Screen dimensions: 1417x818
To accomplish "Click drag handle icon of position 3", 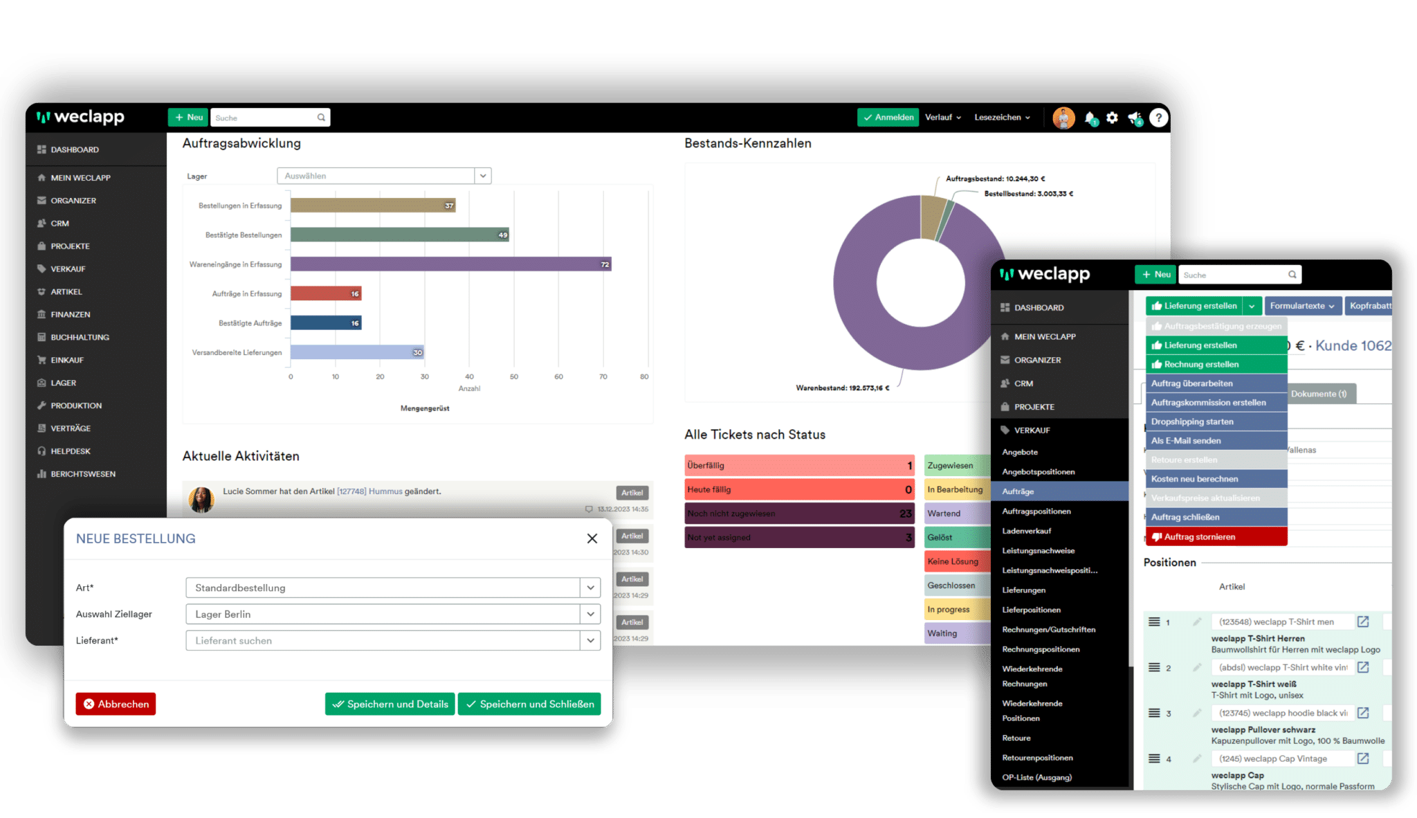I will tap(1154, 713).
